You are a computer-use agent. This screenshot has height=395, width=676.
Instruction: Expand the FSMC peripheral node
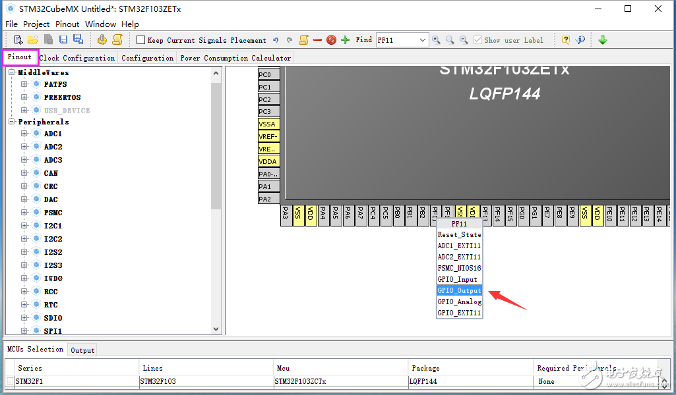pos(24,213)
